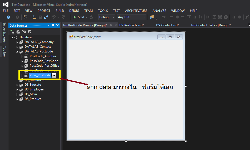Screen dimensions: 250x150
Task: Open the PROJECT menu
Action: [44, 11]
